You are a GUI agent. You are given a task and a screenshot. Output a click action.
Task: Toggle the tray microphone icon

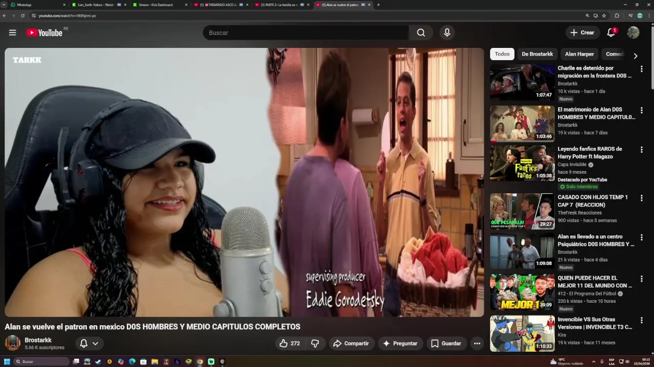pyautogui.click(x=602, y=361)
